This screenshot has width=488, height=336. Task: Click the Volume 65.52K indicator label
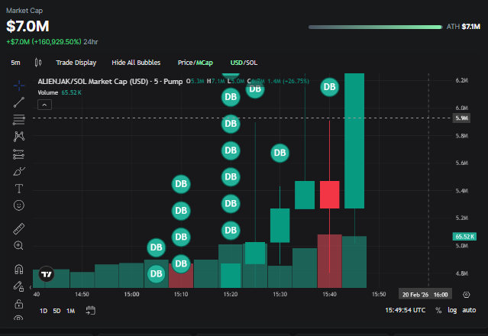[60, 92]
